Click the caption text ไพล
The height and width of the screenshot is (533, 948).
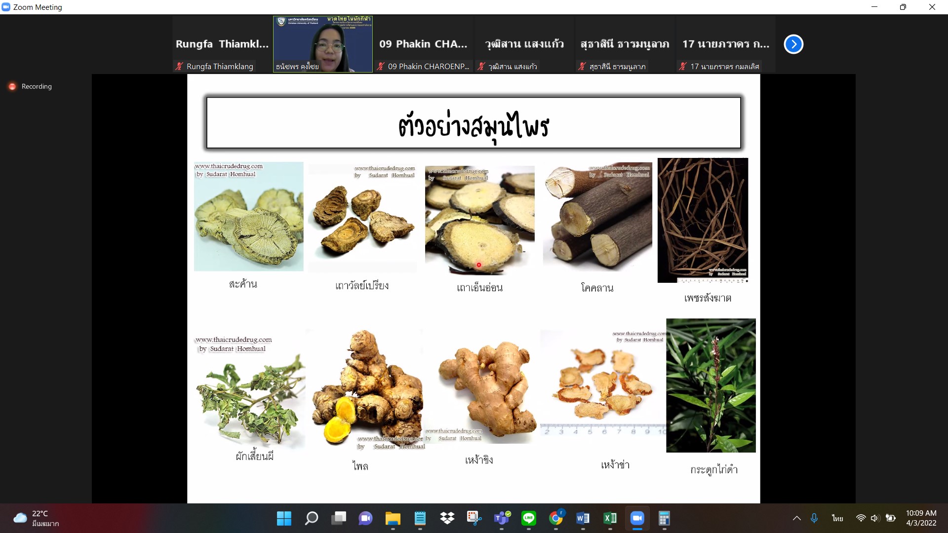360,465
